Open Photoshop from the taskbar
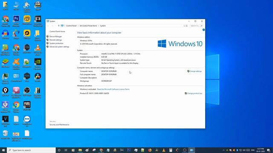This screenshot has width=273, height=153. coord(129,150)
